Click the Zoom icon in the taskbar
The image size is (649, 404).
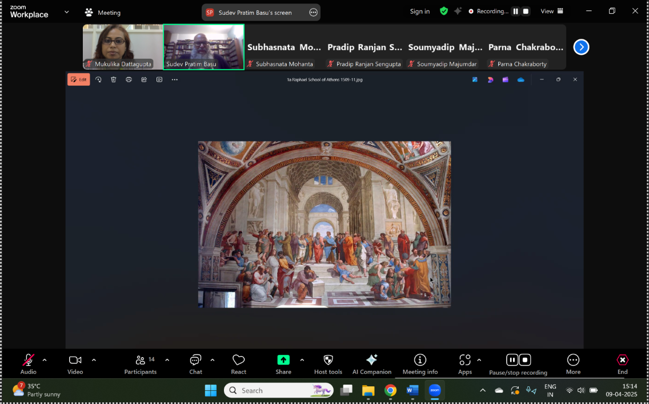(435, 390)
